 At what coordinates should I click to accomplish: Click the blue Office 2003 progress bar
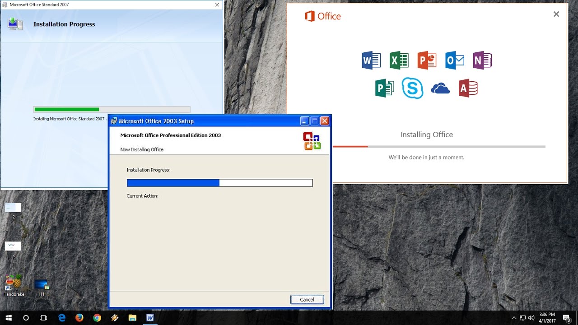[x=219, y=183]
